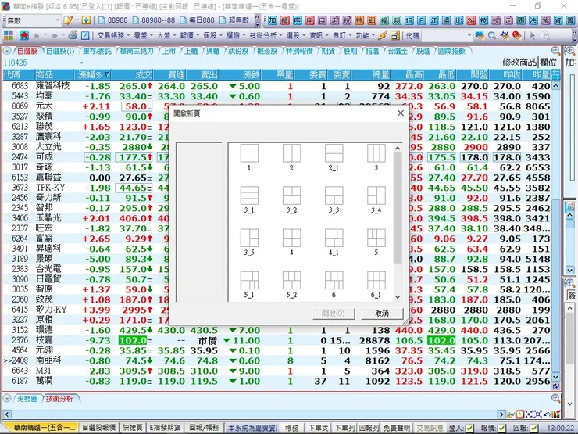
Task: Click the left arrow of bottom horizontal scrollbar
Action: (7, 414)
